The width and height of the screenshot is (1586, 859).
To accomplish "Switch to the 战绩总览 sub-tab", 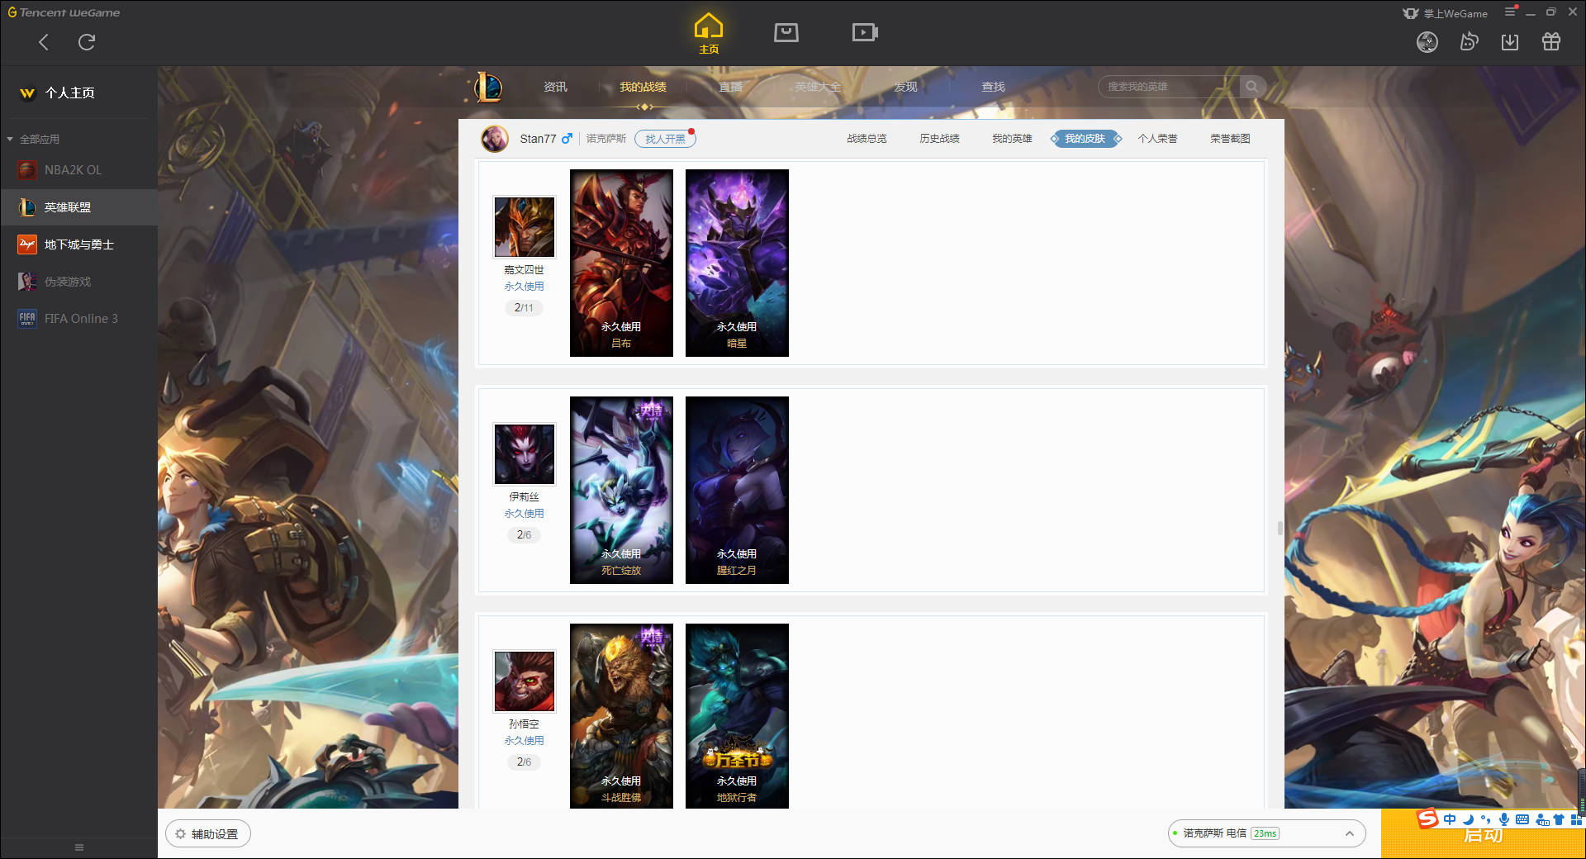I will pos(867,139).
